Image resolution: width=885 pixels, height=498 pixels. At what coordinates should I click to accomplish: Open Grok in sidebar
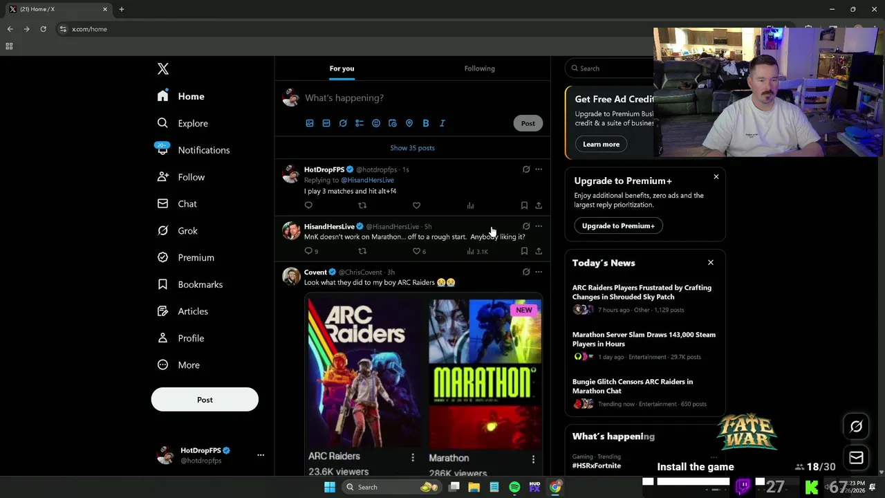point(178,231)
